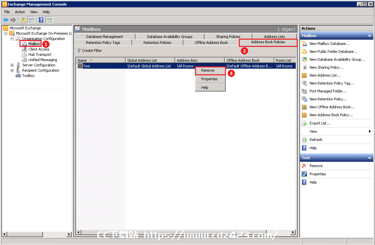Image resolution: width=375 pixels, height=245 pixels.
Task: Open the View submenu arrow
Action: coord(370,131)
